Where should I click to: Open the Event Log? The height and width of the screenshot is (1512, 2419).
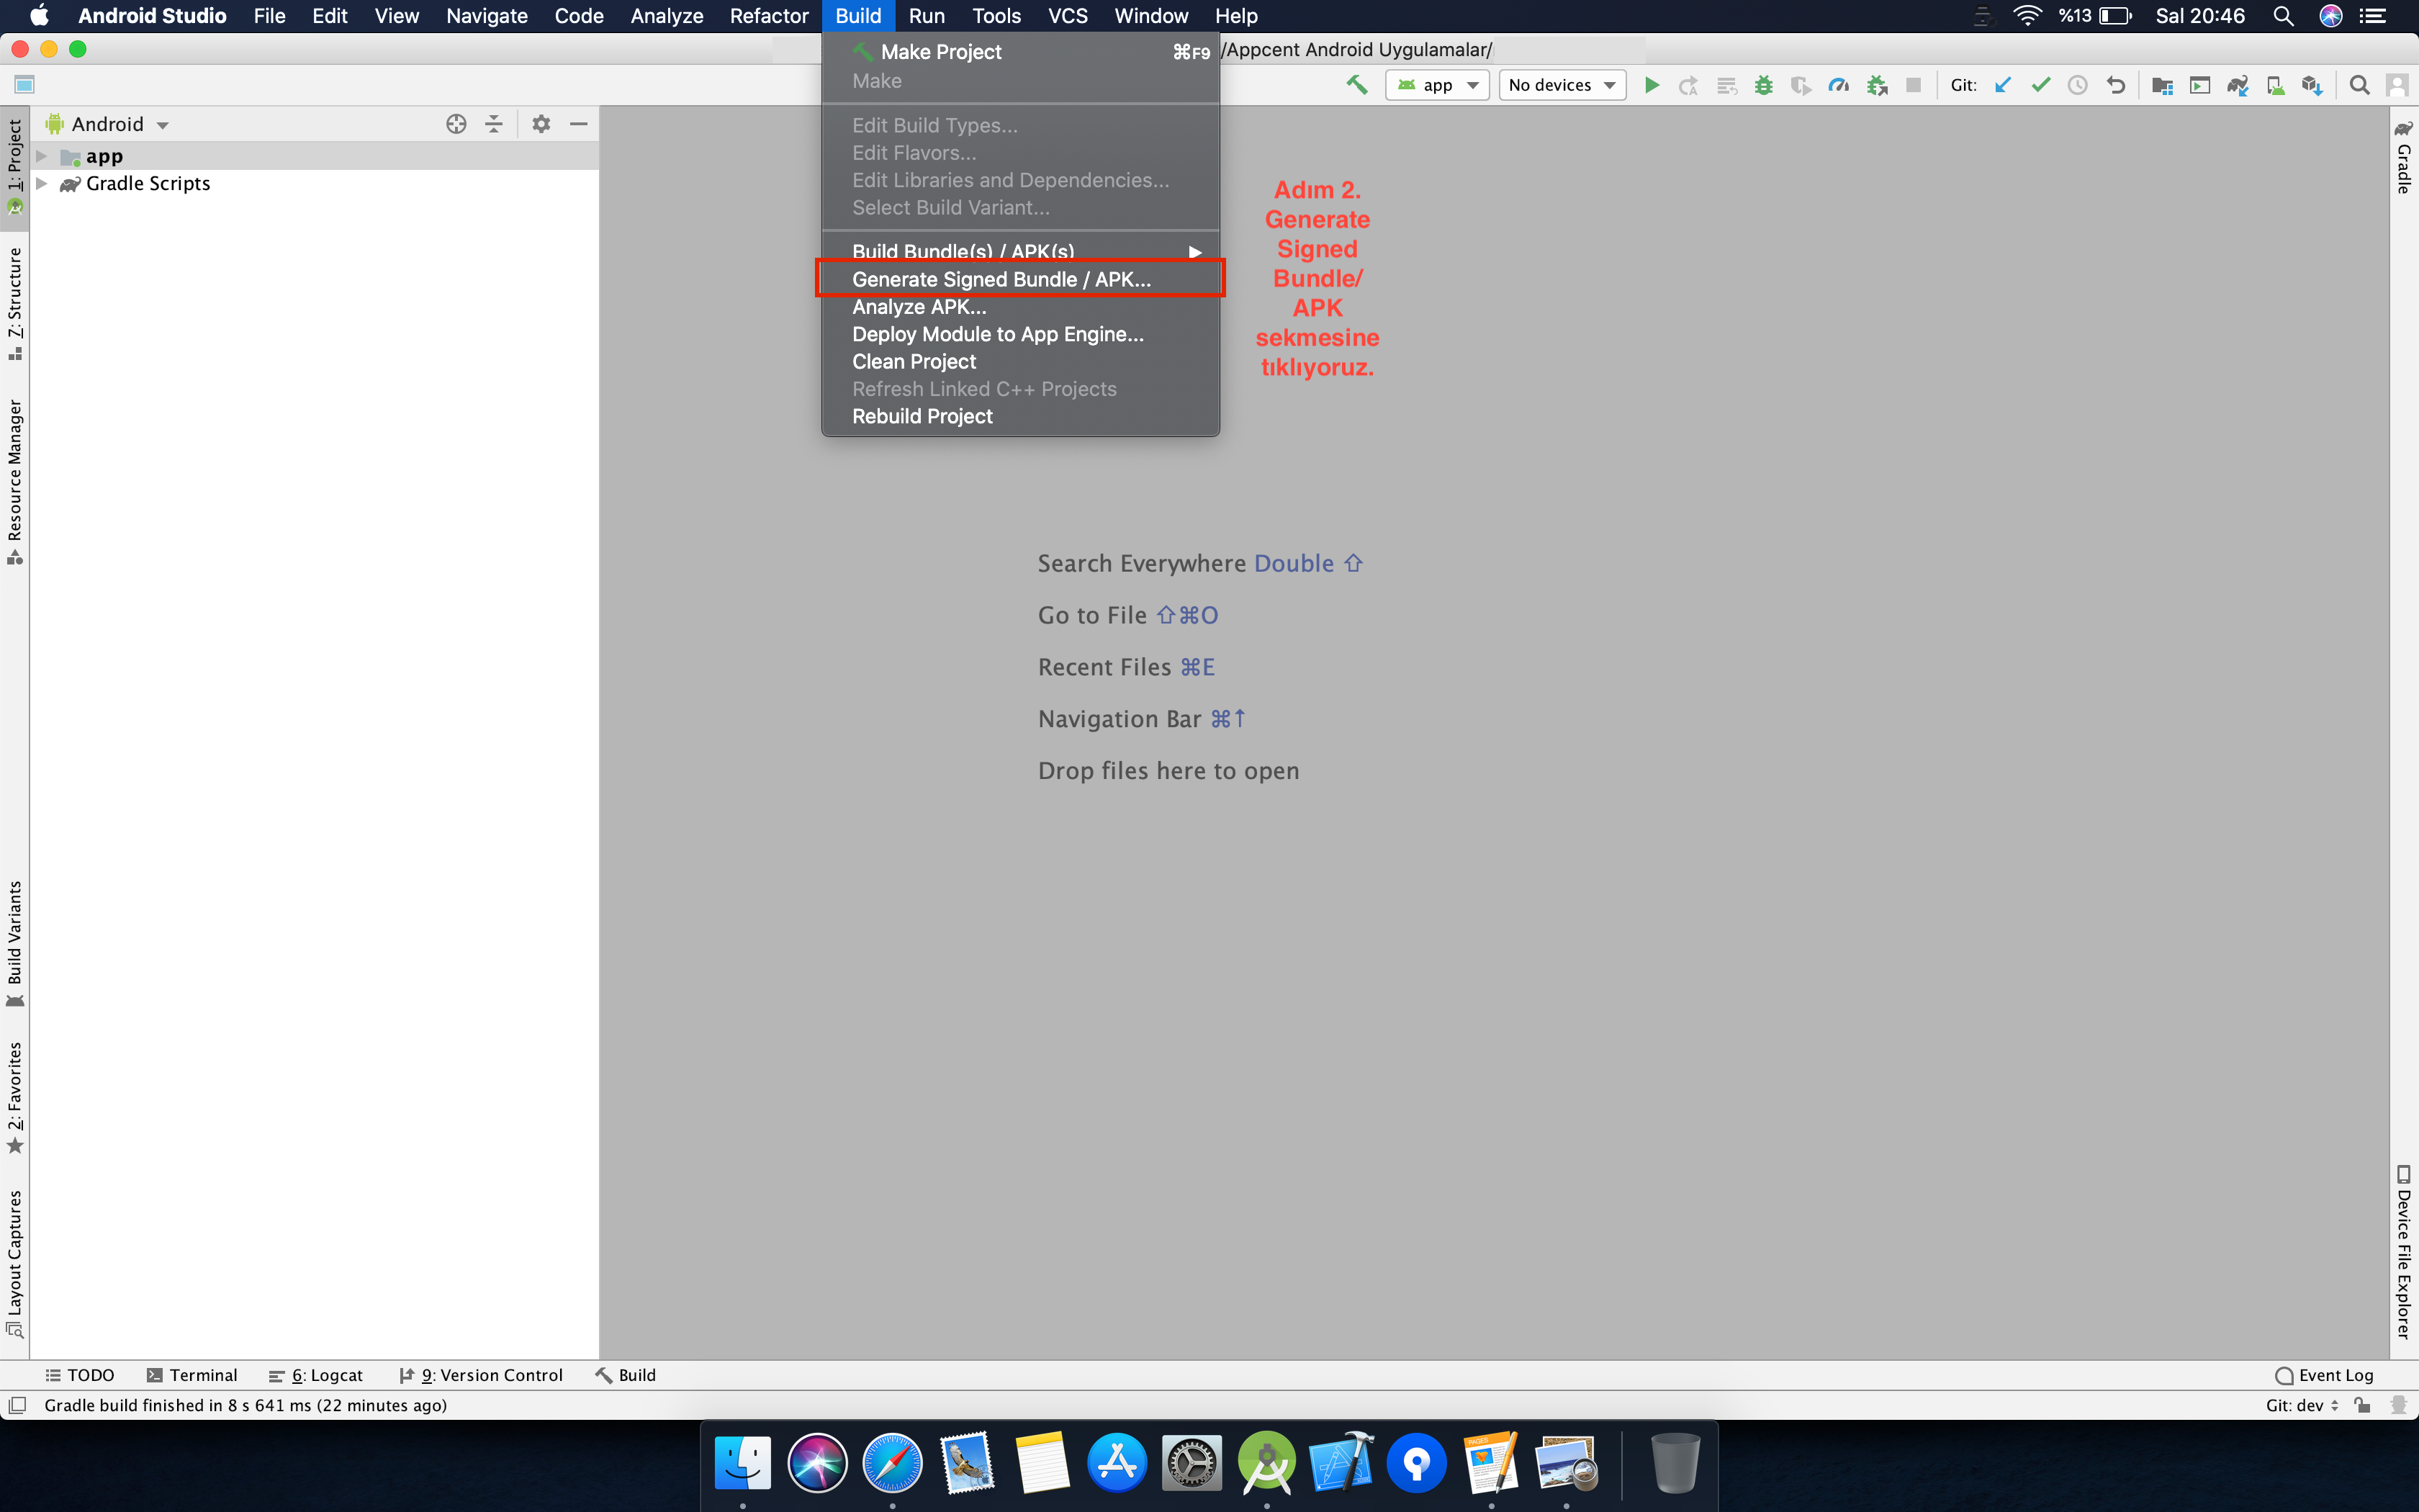[x=2324, y=1375]
